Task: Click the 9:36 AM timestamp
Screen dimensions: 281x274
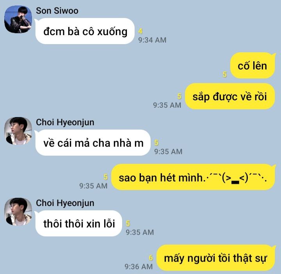Action: click(x=139, y=267)
